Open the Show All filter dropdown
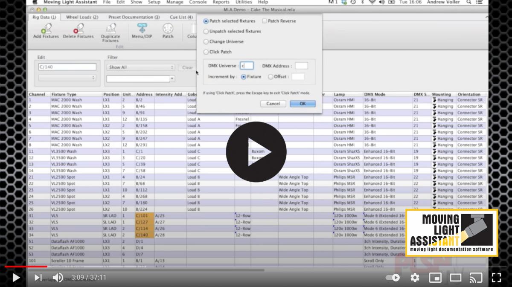This screenshot has width=512, height=287. tap(141, 67)
